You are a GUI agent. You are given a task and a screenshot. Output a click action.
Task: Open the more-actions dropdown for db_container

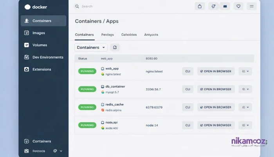click(x=245, y=89)
